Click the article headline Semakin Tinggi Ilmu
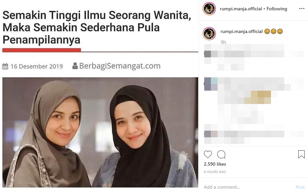This screenshot has width=308, height=191. click(x=97, y=27)
